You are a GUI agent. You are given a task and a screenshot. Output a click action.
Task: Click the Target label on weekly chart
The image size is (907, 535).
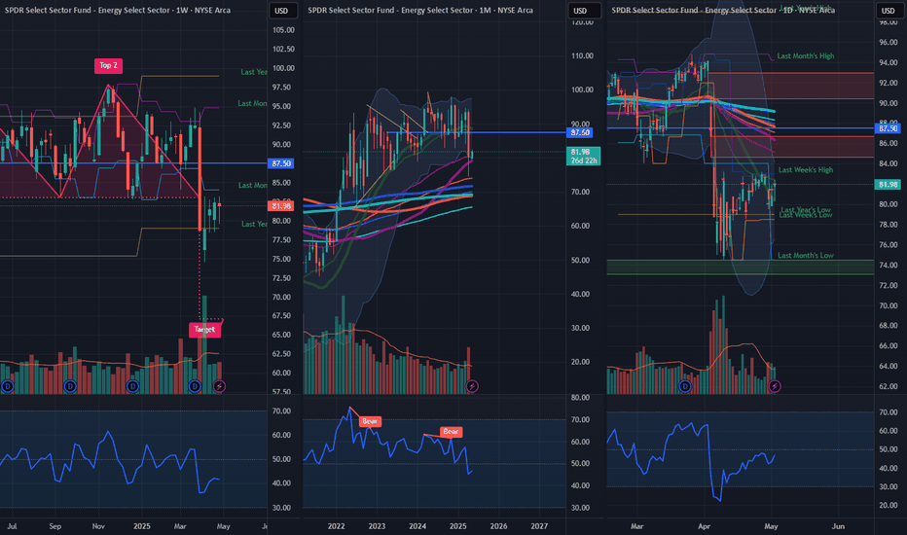pos(204,329)
